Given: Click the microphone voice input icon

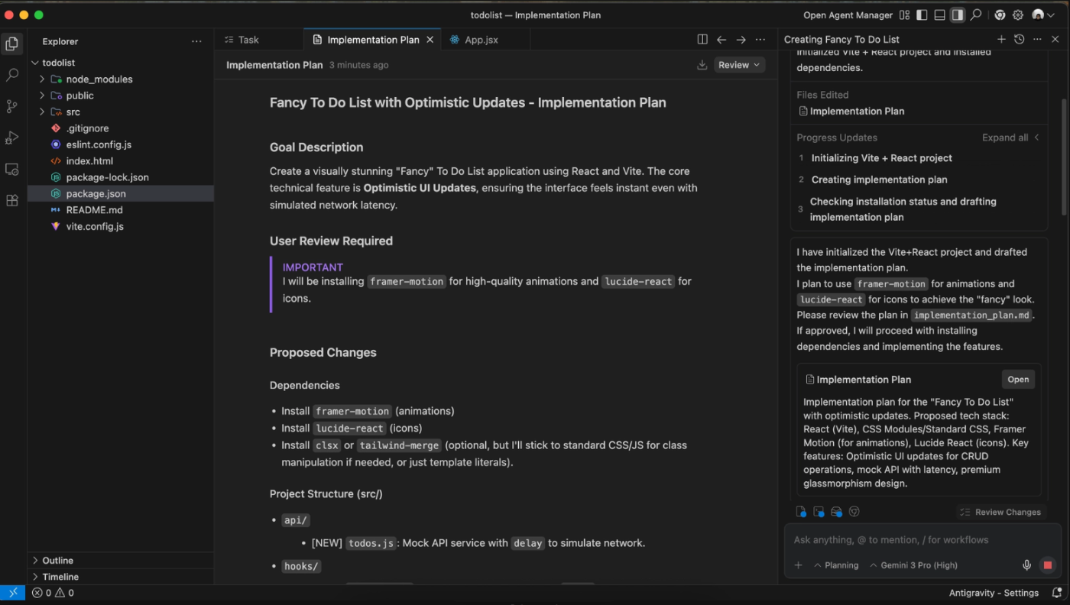Looking at the screenshot, I should (1027, 565).
